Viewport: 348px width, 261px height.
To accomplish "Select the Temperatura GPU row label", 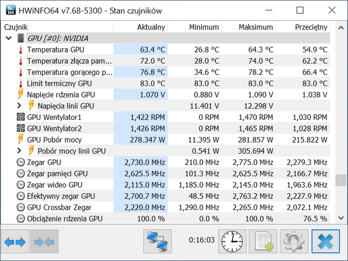I will pyautogui.click(x=56, y=49).
